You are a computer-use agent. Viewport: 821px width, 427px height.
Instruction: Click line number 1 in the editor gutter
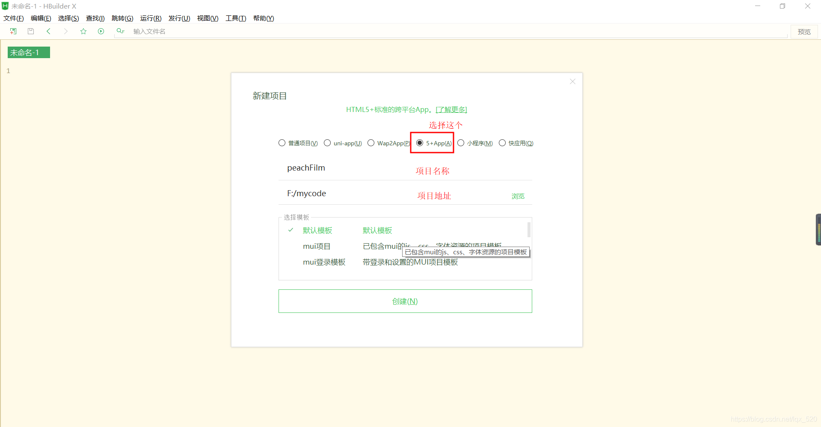(x=8, y=71)
